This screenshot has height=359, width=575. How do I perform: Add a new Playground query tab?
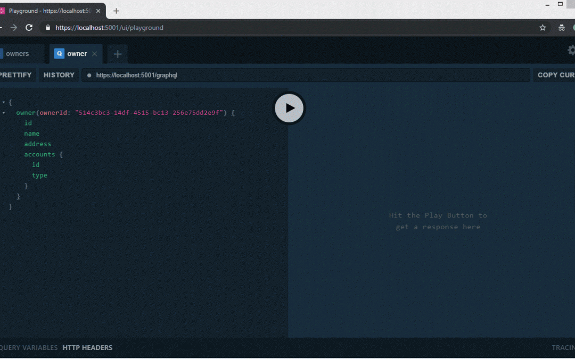[118, 54]
